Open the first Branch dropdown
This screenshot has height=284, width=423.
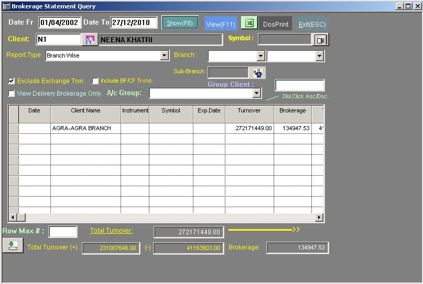coord(261,56)
